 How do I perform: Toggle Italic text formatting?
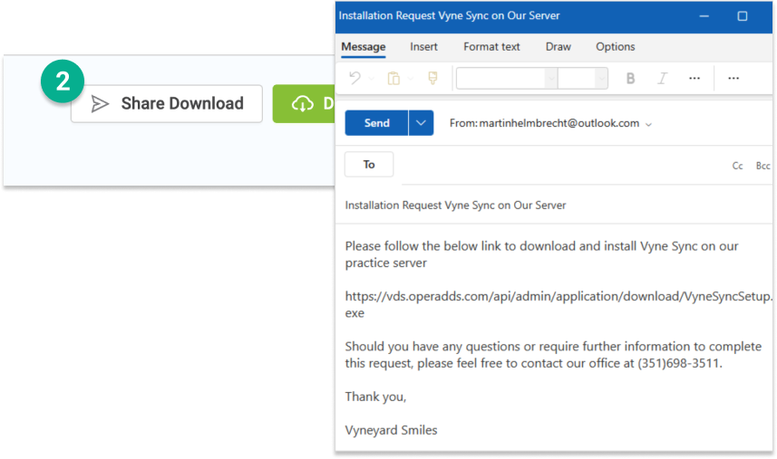[x=662, y=79]
